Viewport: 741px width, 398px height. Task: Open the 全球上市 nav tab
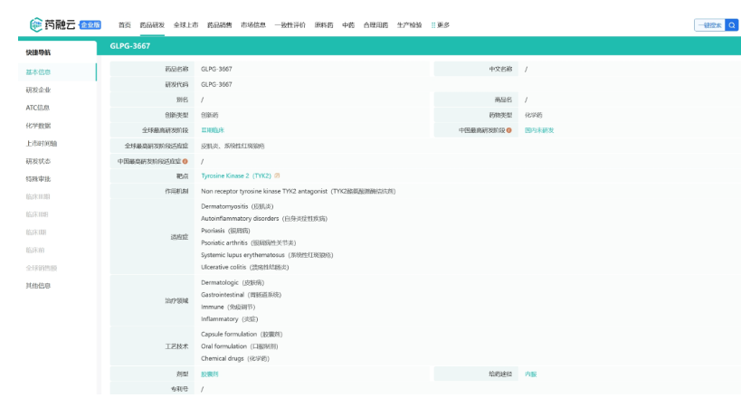pos(185,25)
